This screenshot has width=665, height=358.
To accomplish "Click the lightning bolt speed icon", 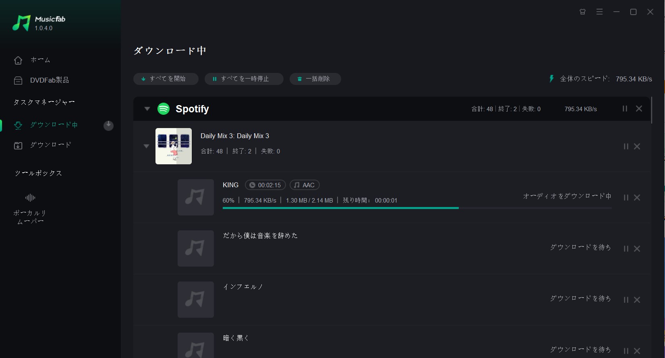I will click(551, 79).
